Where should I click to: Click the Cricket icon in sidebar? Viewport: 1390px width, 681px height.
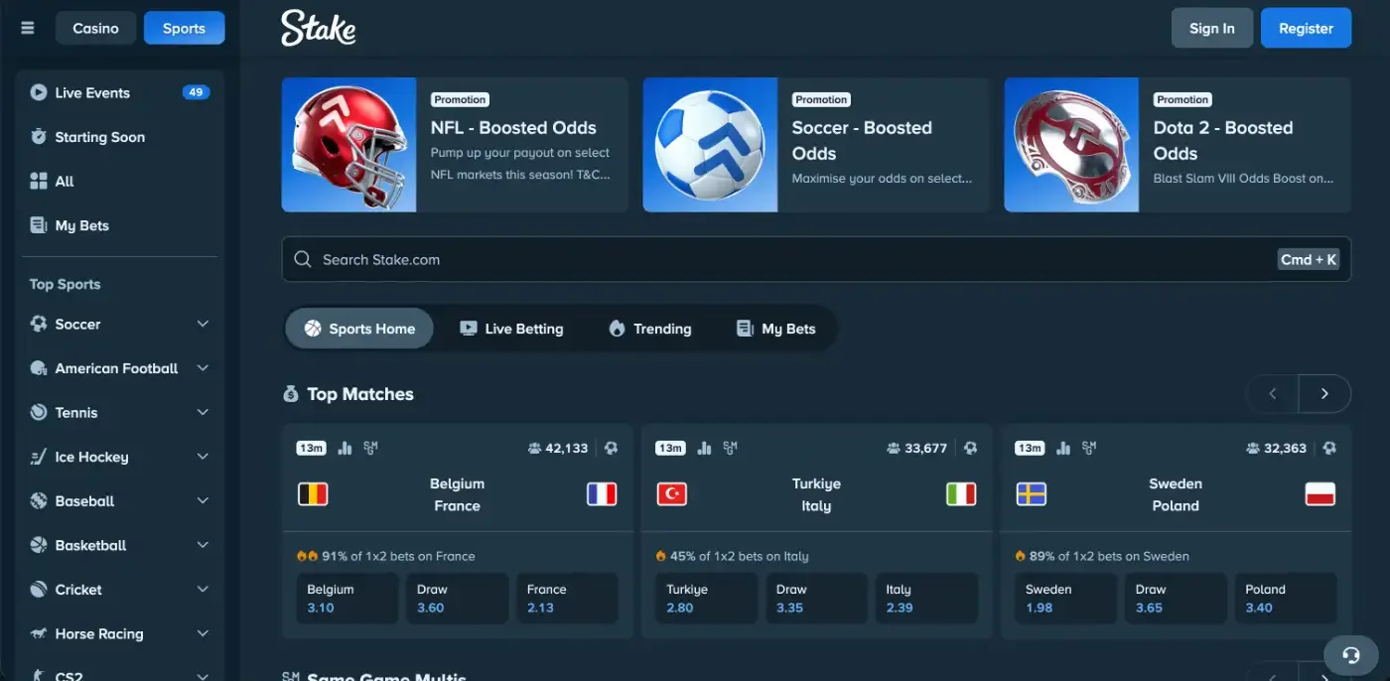pos(39,589)
